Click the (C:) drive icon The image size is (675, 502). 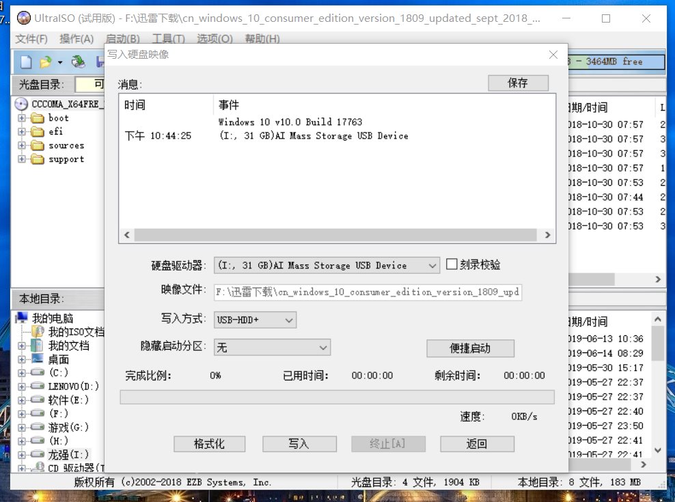click(38, 372)
